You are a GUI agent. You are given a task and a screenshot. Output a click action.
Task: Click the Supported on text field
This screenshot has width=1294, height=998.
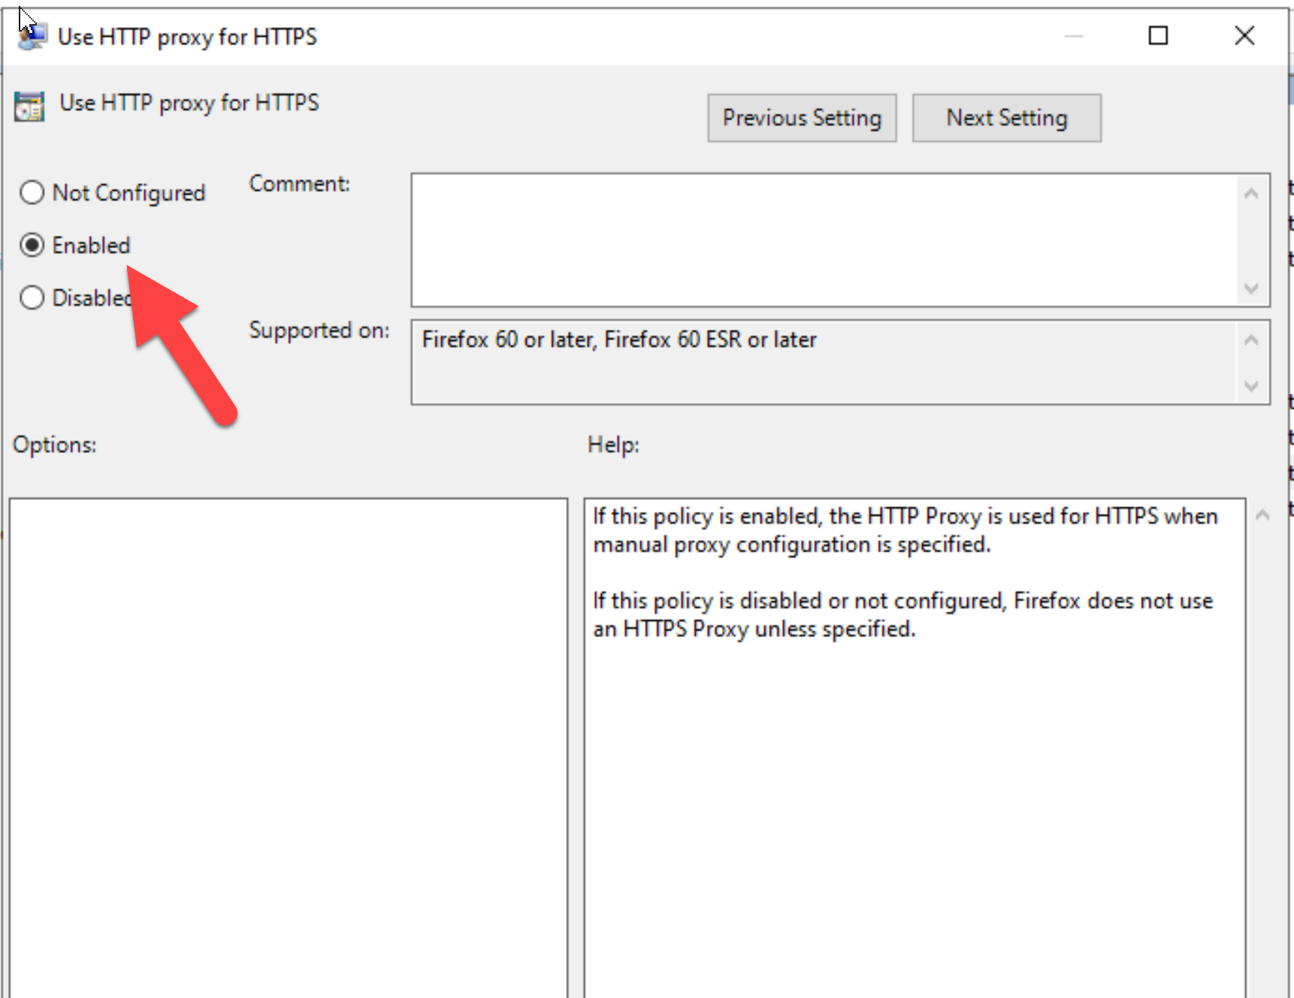(823, 361)
